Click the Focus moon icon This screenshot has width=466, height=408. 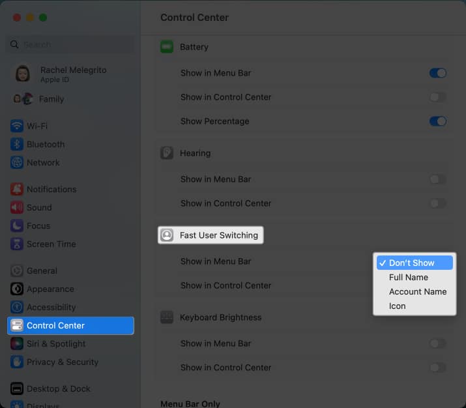coord(17,226)
